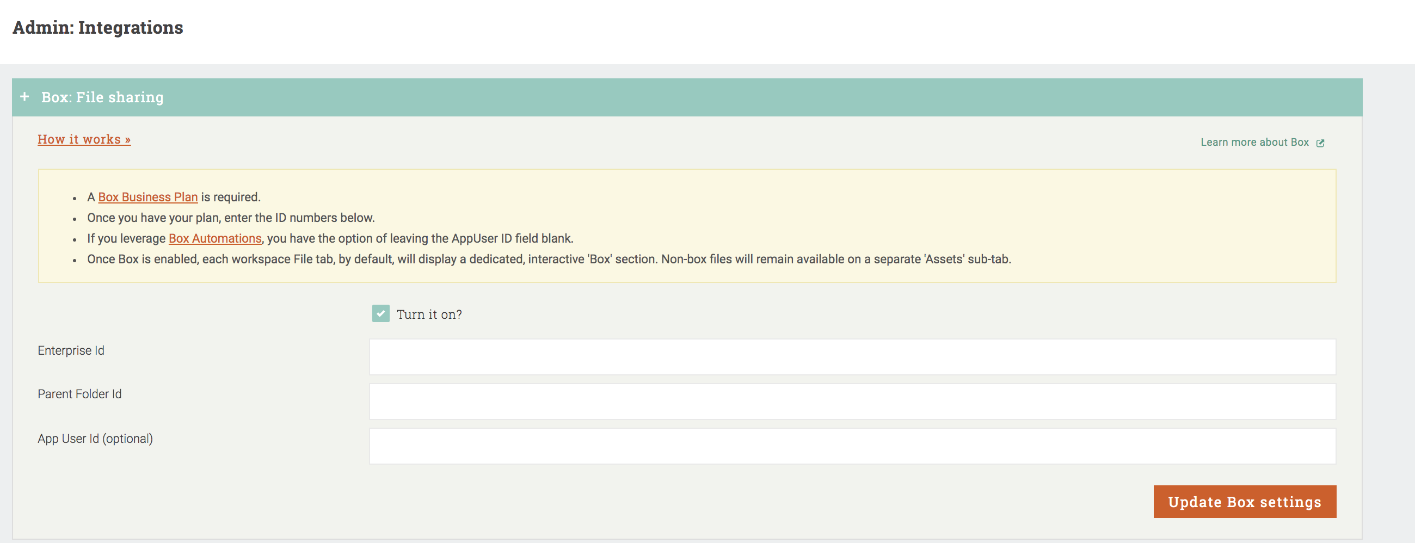
Task: Click the bullet text starting Once Box is enabled
Action: (549, 259)
